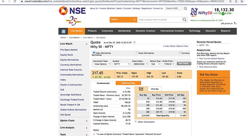
Task: Open the NIFTY - FO recently viewed quote
Action: click(204, 45)
